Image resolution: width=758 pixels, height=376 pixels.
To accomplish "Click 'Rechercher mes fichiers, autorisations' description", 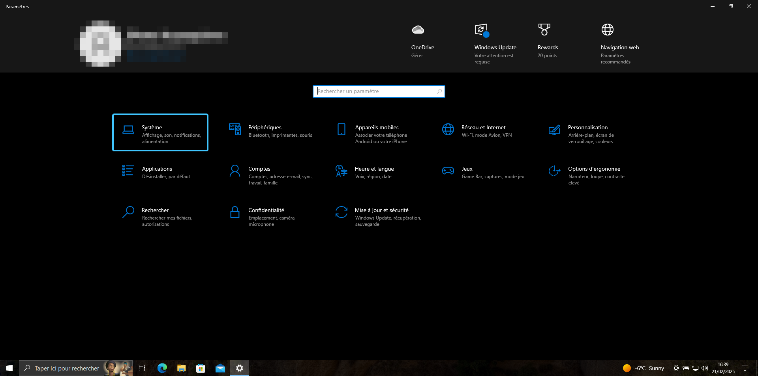I will (167, 221).
